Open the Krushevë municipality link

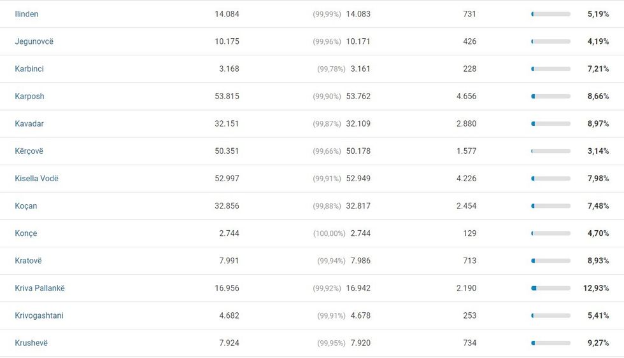(x=31, y=342)
